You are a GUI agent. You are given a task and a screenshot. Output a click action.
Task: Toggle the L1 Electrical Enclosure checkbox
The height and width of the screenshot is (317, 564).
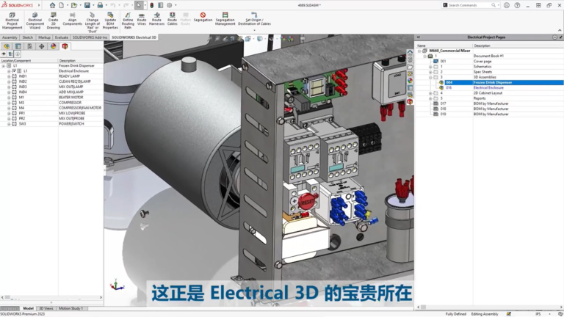14,70
